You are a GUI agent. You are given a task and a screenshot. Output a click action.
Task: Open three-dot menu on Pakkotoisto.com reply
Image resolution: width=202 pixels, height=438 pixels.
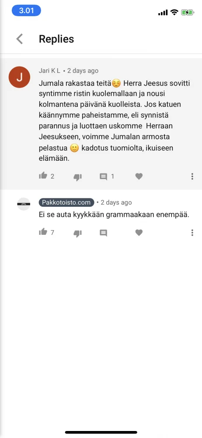(192, 233)
